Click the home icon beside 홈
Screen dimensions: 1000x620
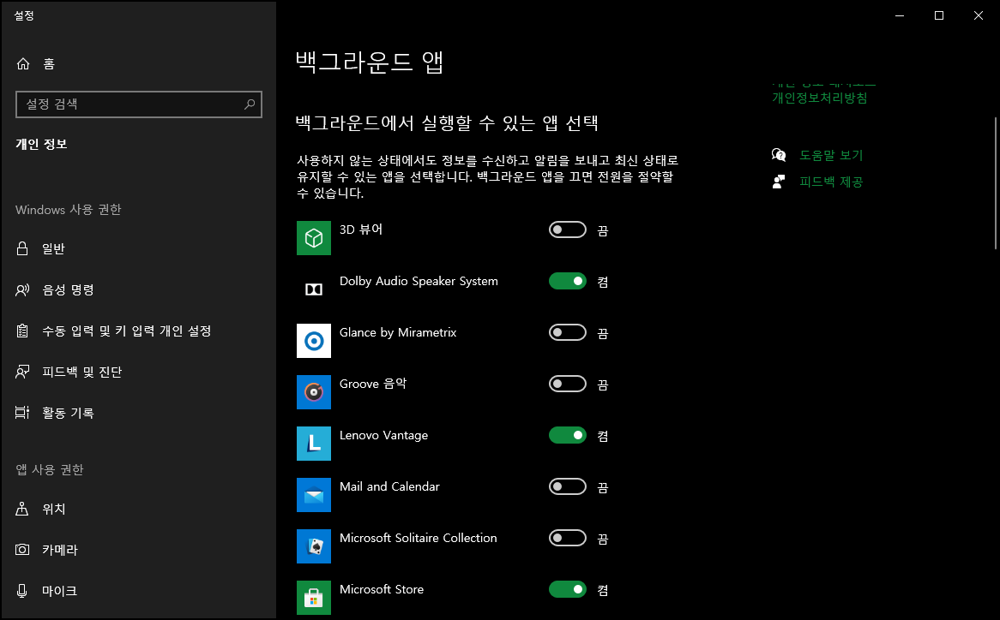[x=23, y=63]
